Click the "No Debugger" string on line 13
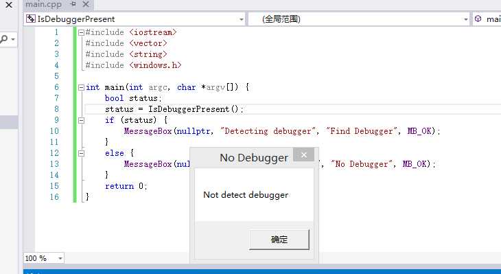501x274 pixels. tap(362, 164)
